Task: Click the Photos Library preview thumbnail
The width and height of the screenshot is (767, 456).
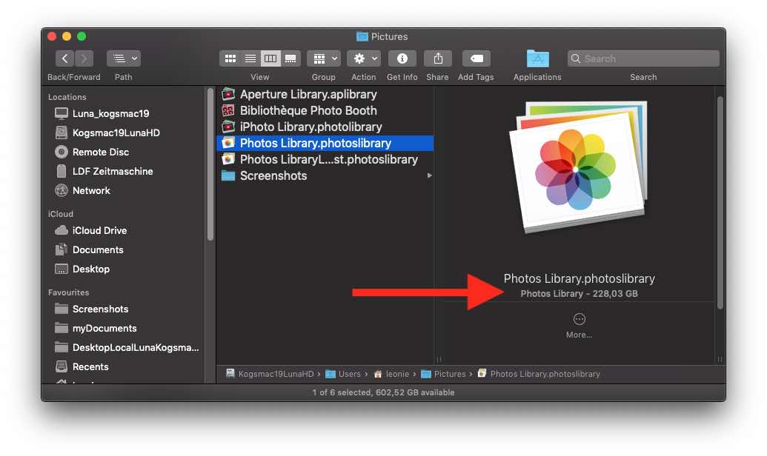Action: [x=579, y=167]
